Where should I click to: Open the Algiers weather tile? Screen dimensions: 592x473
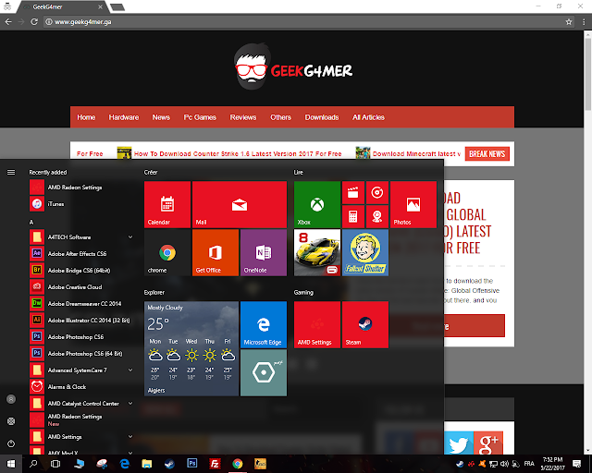tap(191, 348)
